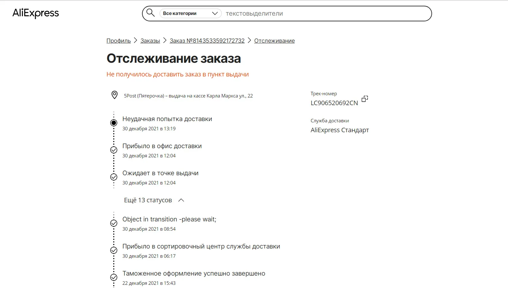Screen dimensions: 508x288
Task: Click the 5Post pickup address text
Action: pos(188,96)
